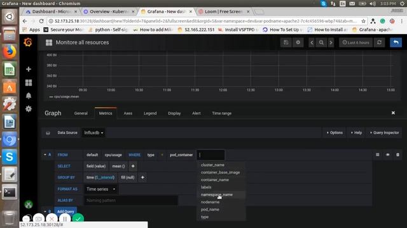
Task: Click the fill (null) group by segment
Action: 128,177
